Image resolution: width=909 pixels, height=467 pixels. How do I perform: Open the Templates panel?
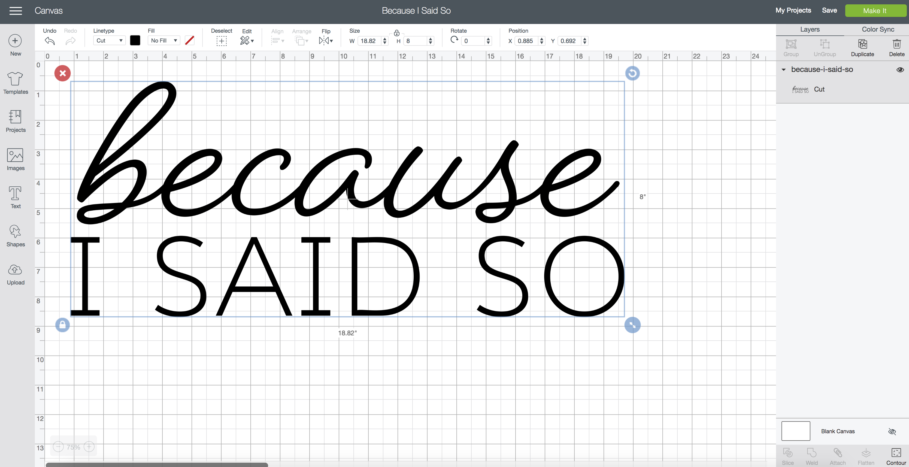click(x=16, y=83)
